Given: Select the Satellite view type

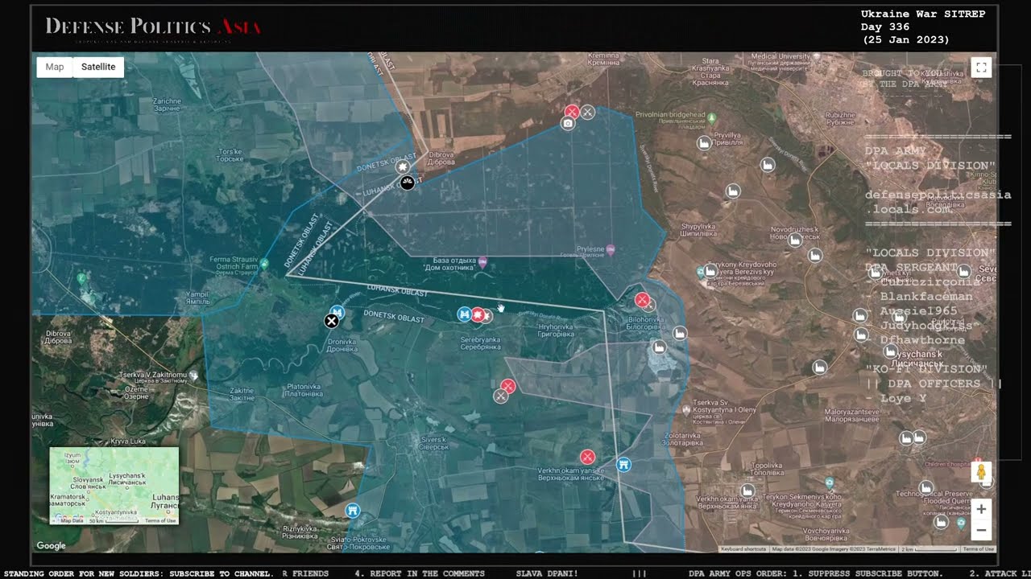Looking at the screenshot, I should (x=98, y=67).
